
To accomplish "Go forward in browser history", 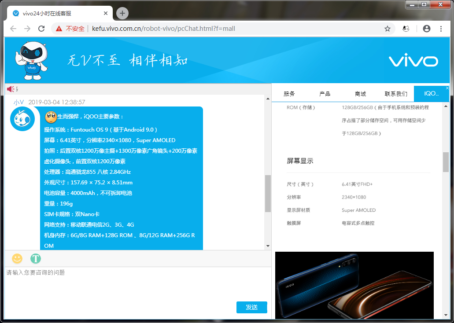I will (27, 29).
